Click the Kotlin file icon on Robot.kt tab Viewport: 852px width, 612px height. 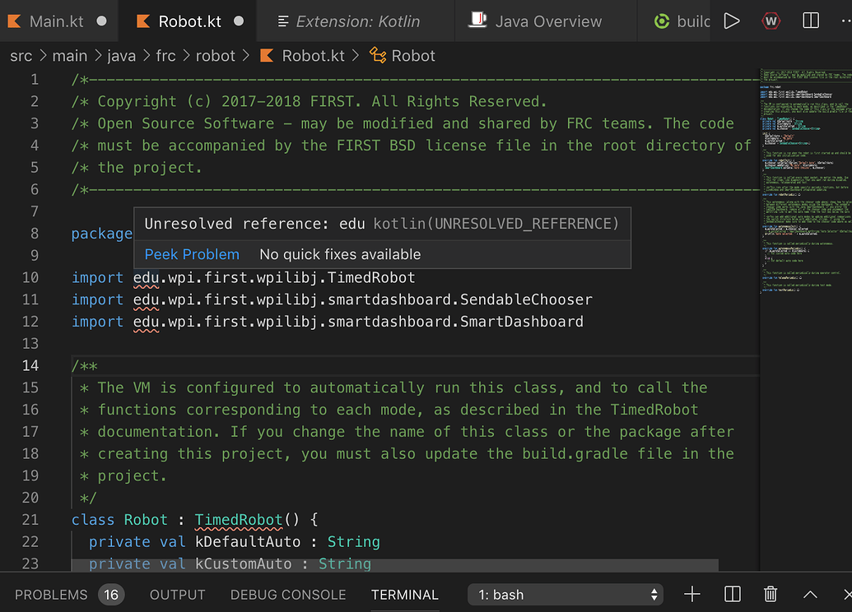(x=143, y=21)
